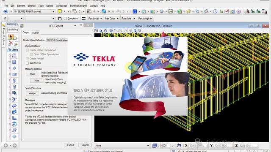This screenshot has width=271, height=152.
Task: Select the Element Selection arrow tool
Action: (x=11, y=37)
